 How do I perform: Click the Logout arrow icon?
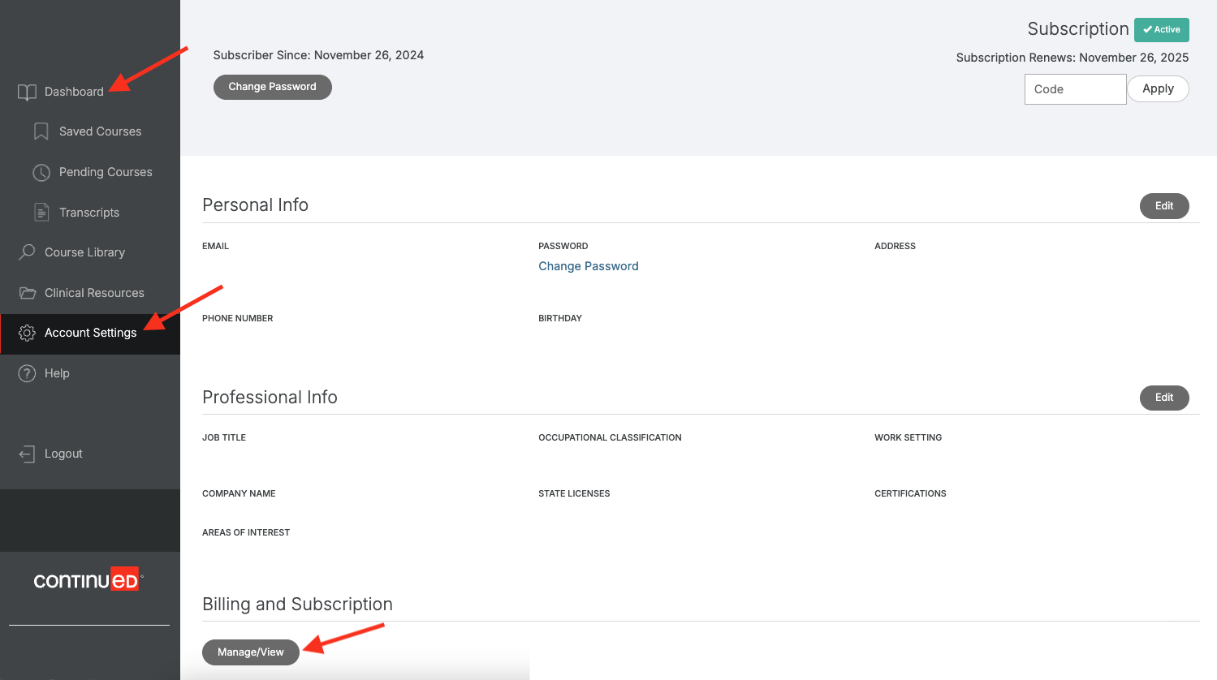(27, 454)
